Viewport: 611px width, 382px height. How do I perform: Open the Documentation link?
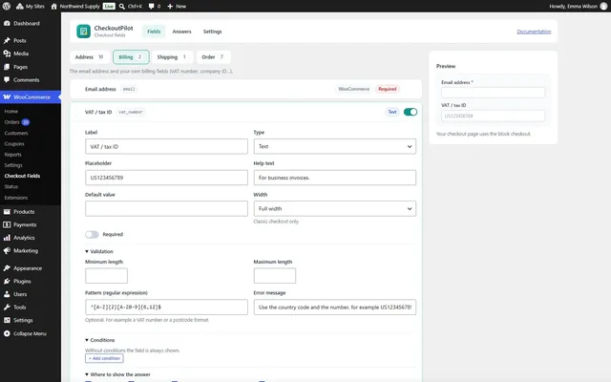click(x=534, y=32)
